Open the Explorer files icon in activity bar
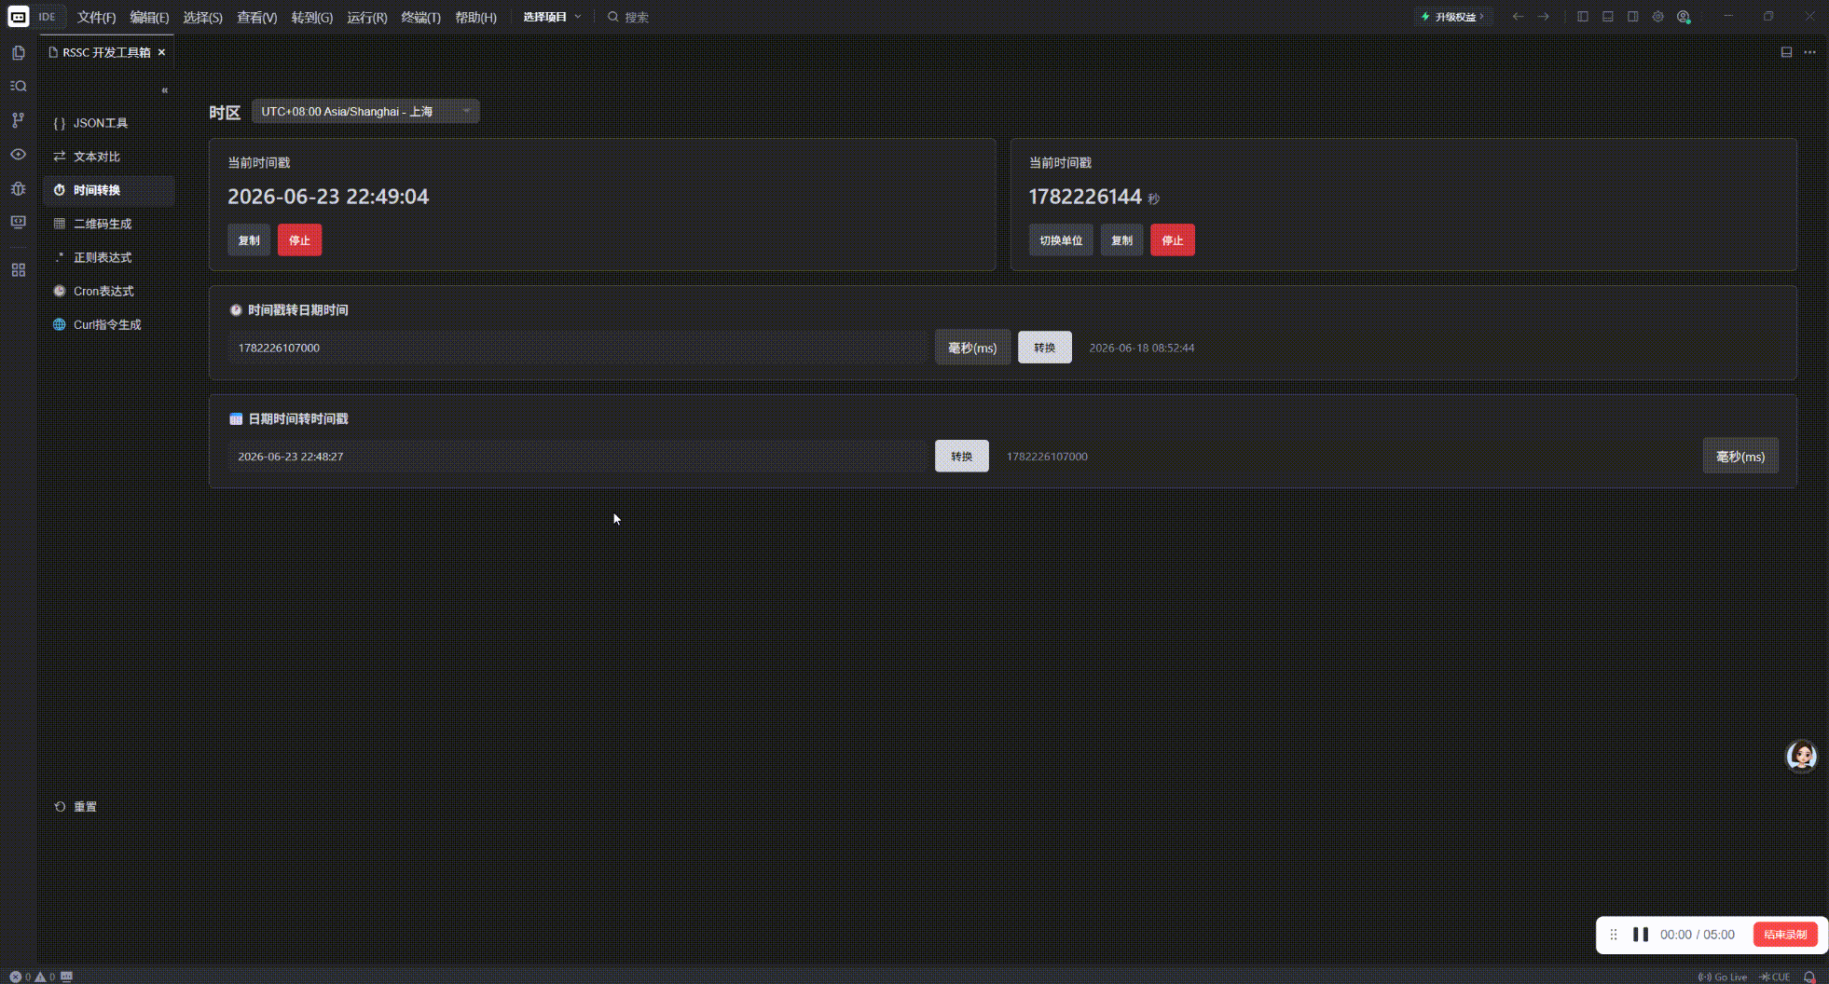 [18, 53]
